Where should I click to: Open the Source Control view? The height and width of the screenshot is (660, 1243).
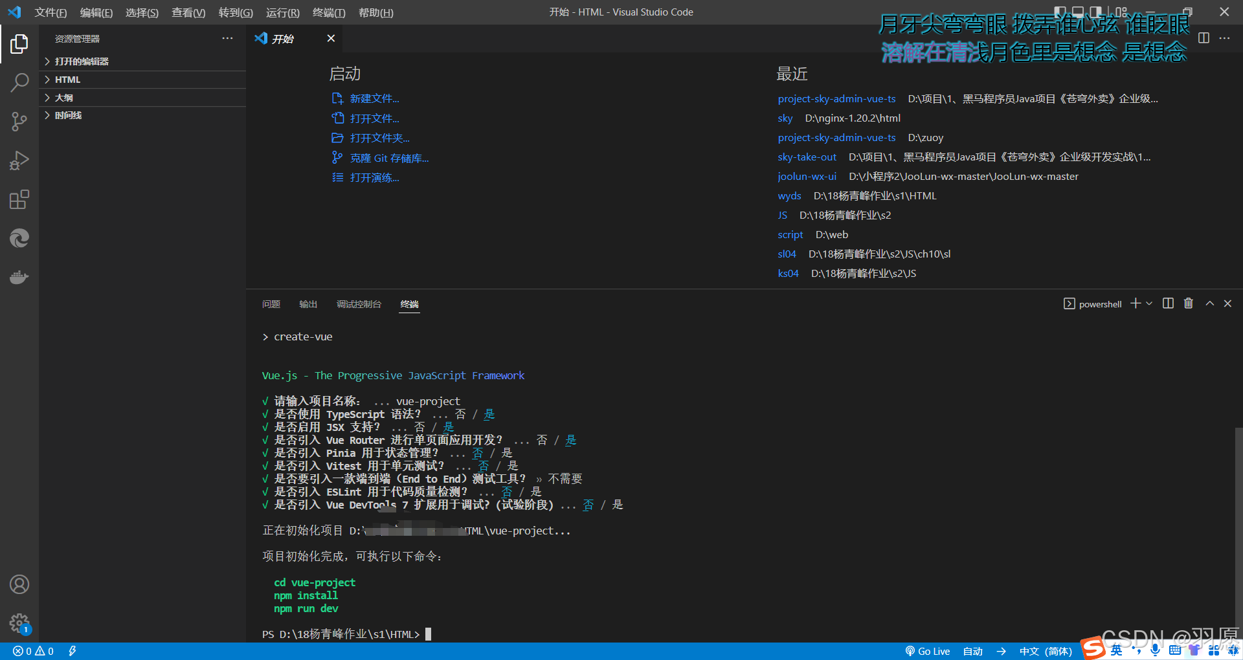pyautogui.click(x=19, y=122)
